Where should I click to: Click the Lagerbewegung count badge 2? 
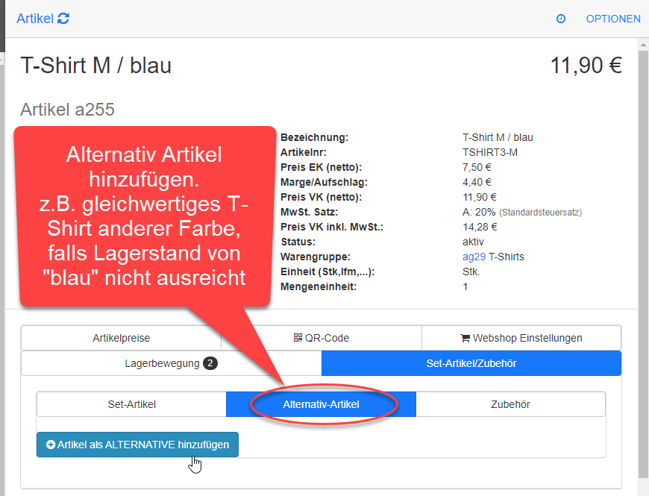click(210, 363)
